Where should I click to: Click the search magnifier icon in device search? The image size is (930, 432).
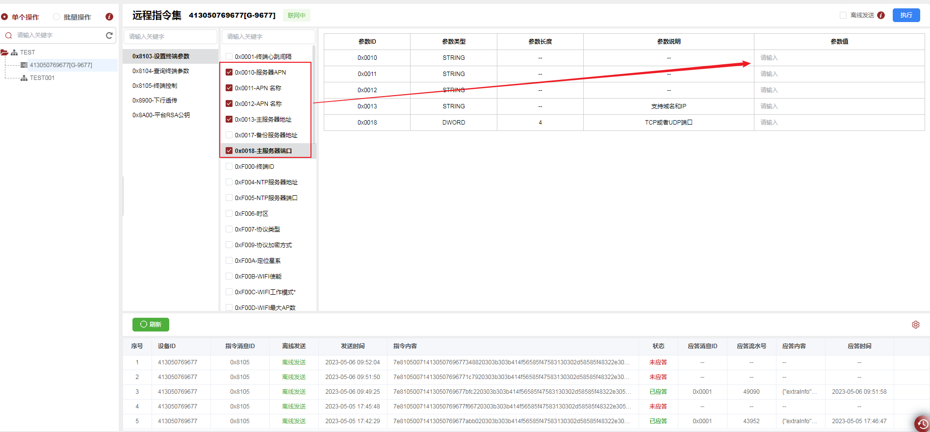click(8, 35)
